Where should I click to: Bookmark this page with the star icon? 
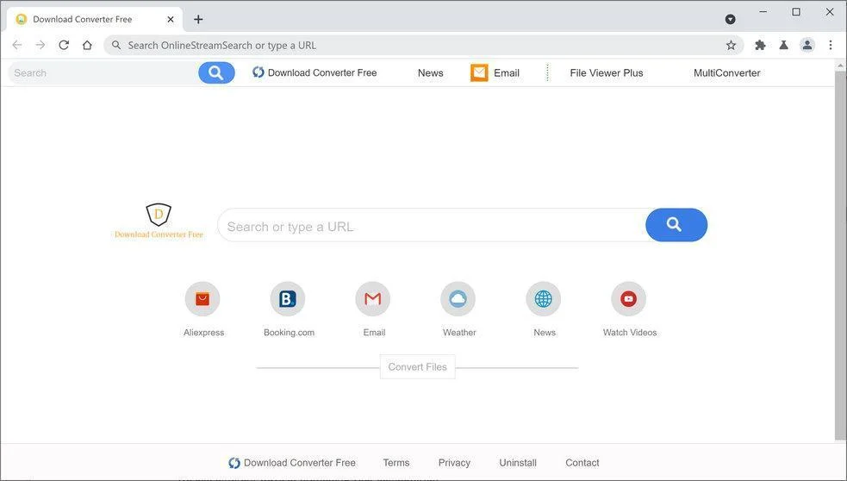point(731,46)
